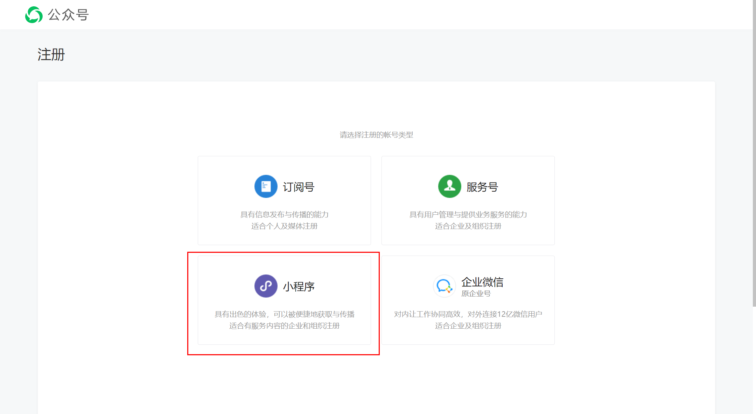Viewport: 756px width, 414px height.
Task: Click the green 服务号 person icon
Action: coord(449,186)
